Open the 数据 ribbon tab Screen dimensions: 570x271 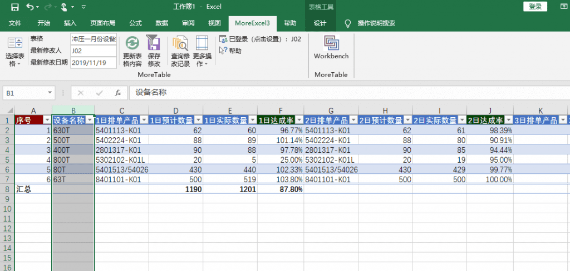click(x=161, y=23)
